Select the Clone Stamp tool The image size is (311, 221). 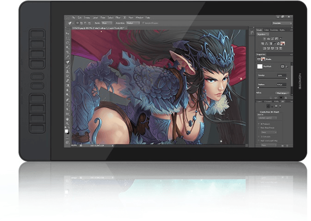pyautogui.click(x=68, y=72)
